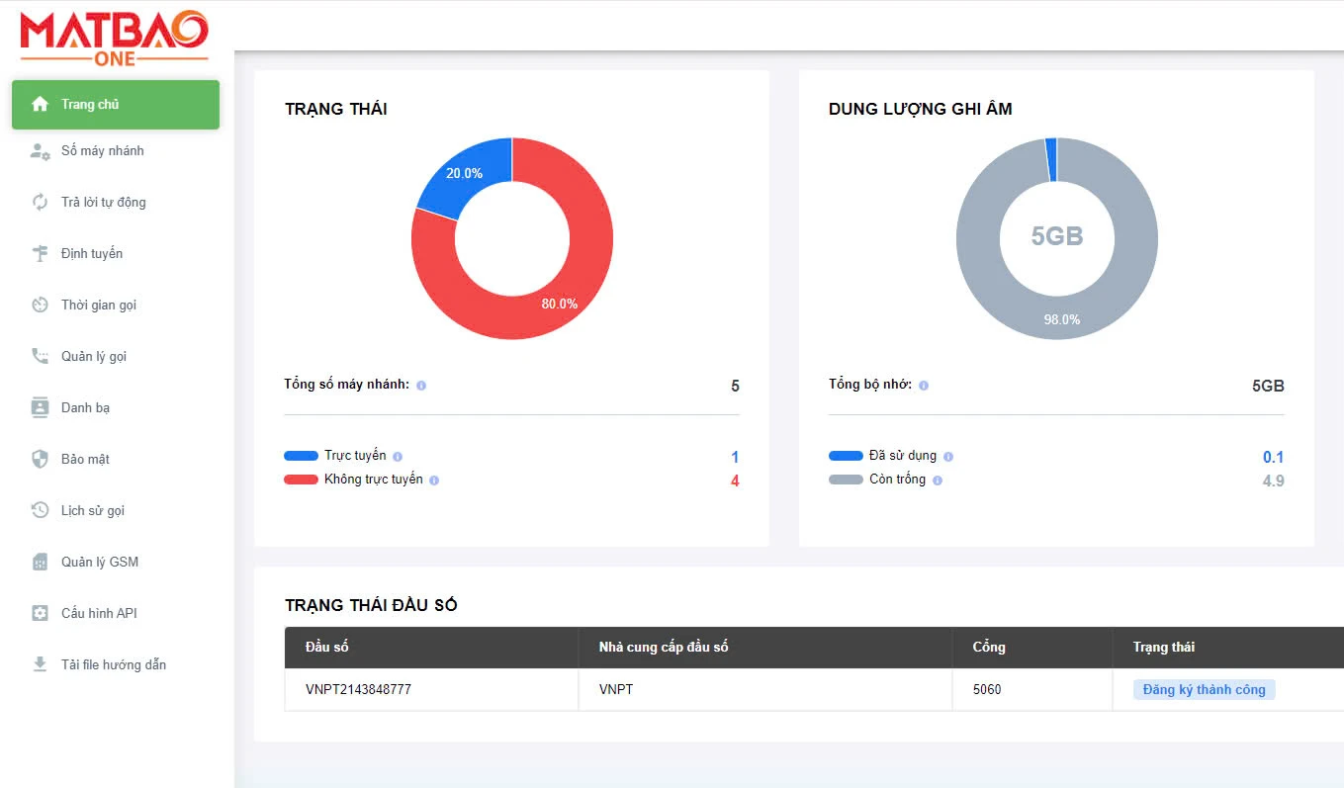Click the Thời gian gọi clock icon
1344x788 pixels.
coord(40,306)
